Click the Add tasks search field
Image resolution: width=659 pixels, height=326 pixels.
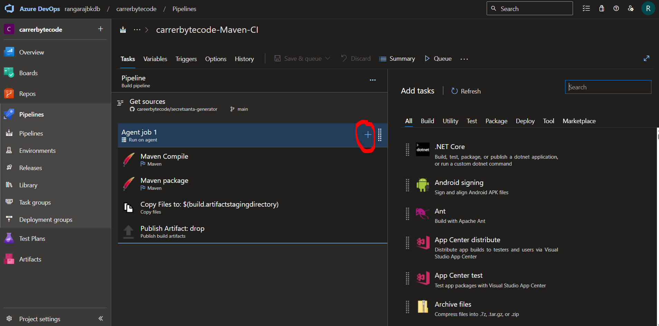click(608, 87)
